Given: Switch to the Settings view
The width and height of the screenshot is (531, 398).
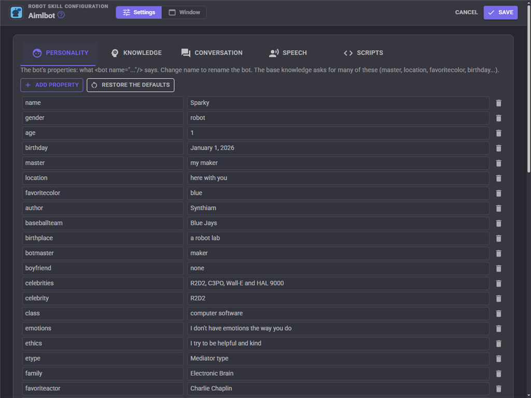Looking at the screenshot, I should click(139, 12).
